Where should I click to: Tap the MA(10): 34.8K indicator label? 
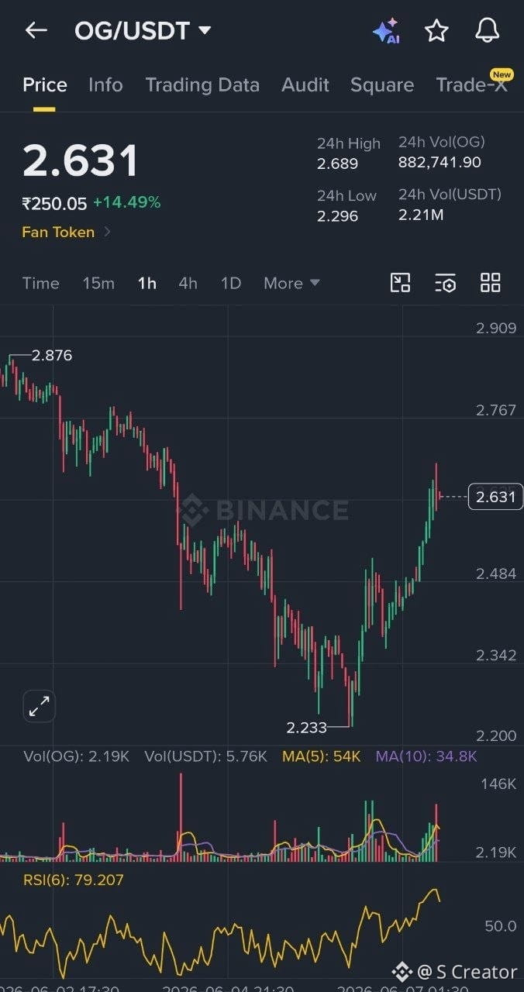click(x=426, y=756)
